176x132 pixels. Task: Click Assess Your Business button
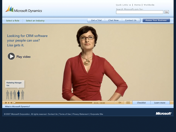click(156, 20)
